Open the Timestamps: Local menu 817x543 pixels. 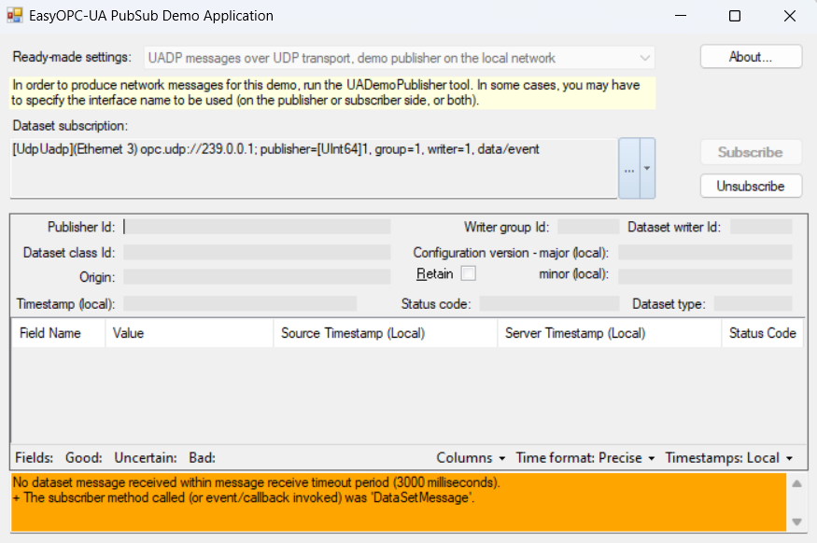tap(728, 457)
